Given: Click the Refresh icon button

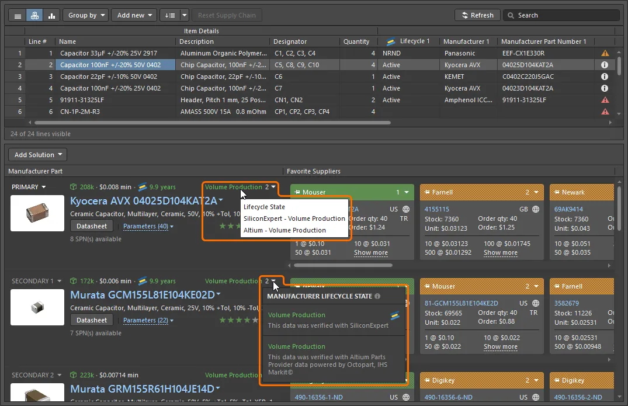Looking at the screenshot, I should click(x=477, y=15).
